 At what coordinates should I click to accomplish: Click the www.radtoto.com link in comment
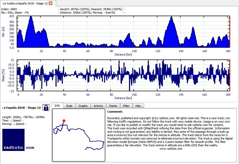point(171,149)
